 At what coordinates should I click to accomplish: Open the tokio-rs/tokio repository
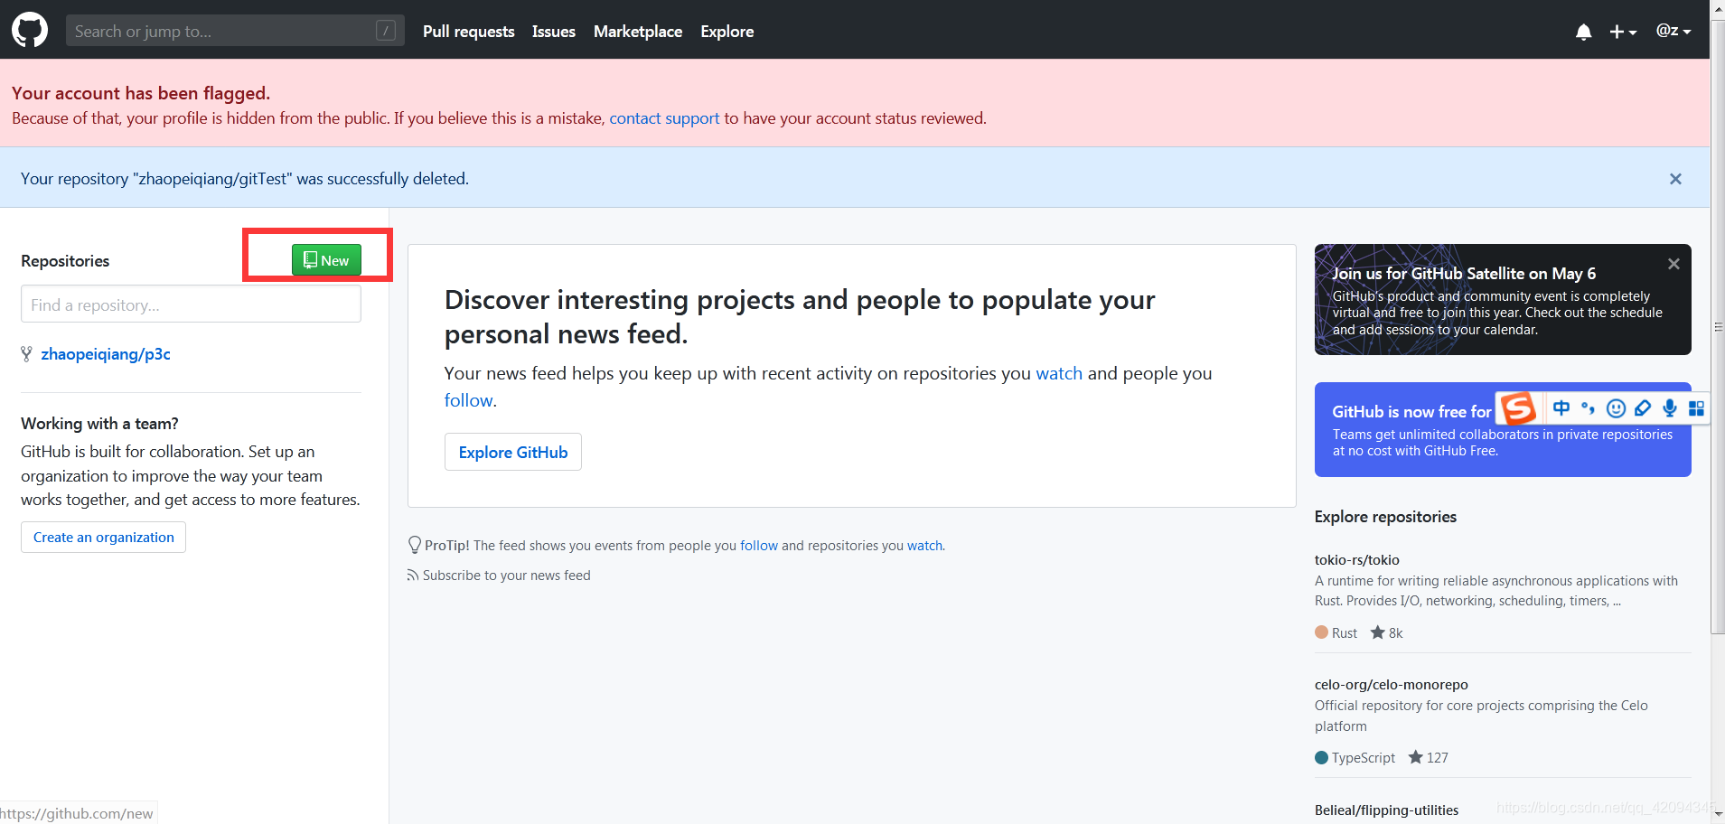tap(1356, 560)
